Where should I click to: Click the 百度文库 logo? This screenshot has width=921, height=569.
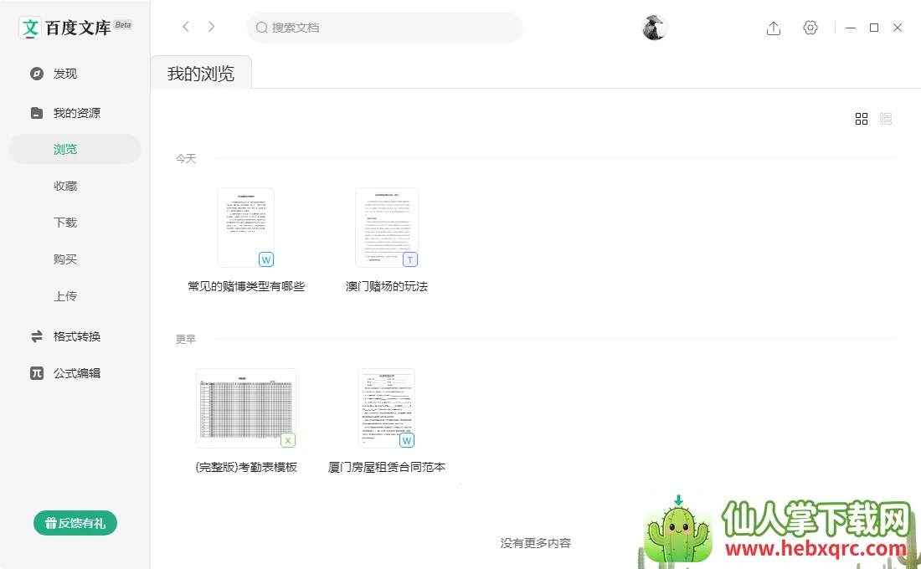pyautogui.click(x=75, y=27)
